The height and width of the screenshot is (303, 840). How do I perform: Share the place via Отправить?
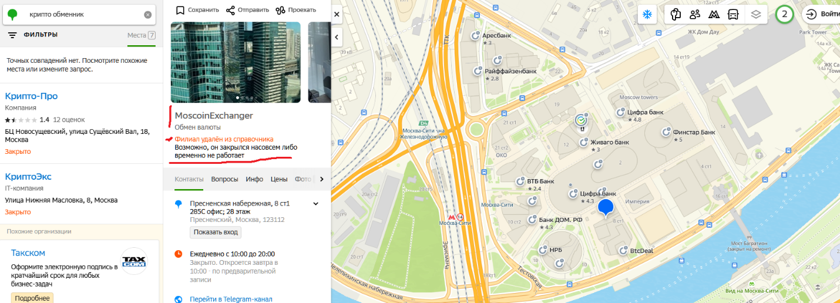[247, 10]
